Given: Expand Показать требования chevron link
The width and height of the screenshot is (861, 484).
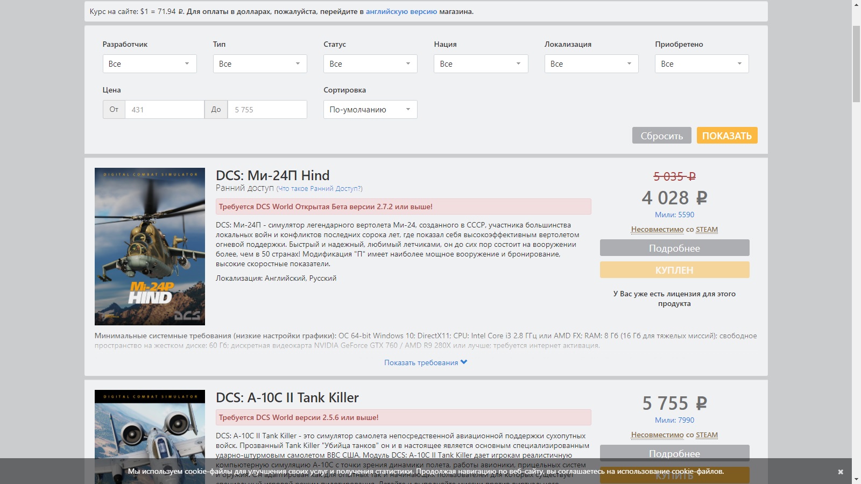Looking at the screenshot, I should 426,362.
